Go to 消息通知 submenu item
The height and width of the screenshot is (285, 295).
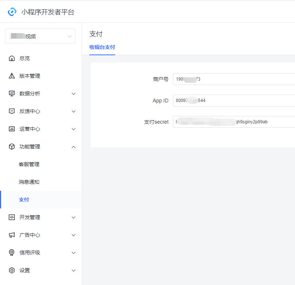[x=29, y=182]
